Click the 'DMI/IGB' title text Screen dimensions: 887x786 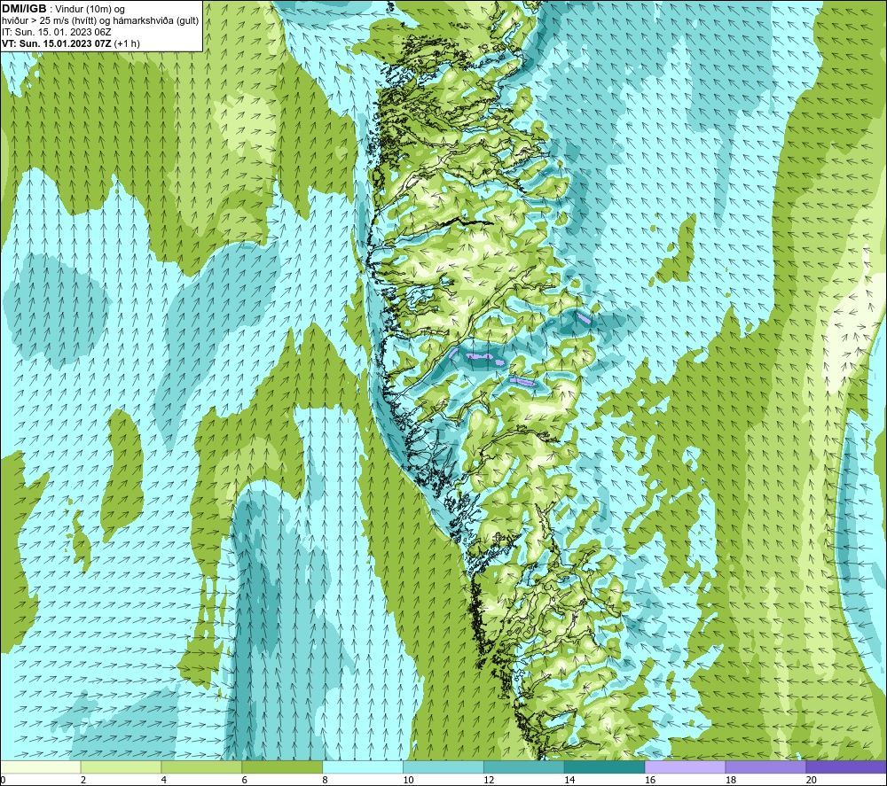click(x=24, y=9)
